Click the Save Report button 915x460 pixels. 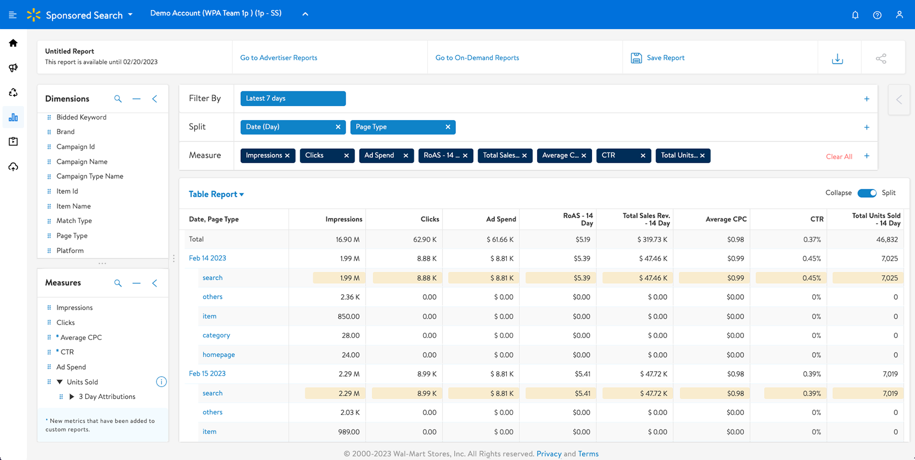click(x=658, y=58)
